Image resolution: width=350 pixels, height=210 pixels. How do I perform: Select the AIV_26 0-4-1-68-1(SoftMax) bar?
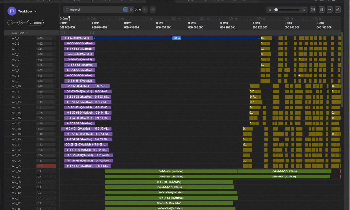(171, 171)
